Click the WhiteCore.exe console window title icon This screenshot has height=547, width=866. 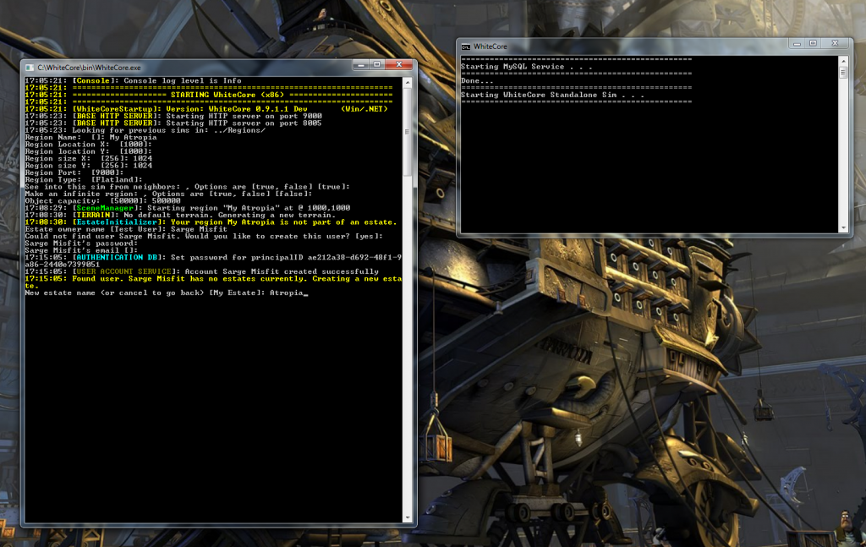30,68
